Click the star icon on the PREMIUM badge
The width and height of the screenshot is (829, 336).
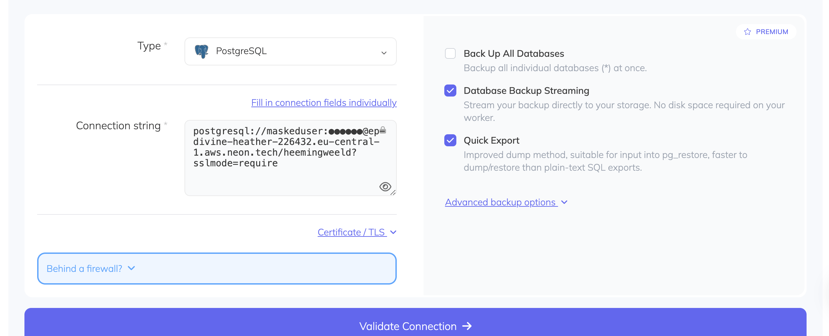(747, 31)
